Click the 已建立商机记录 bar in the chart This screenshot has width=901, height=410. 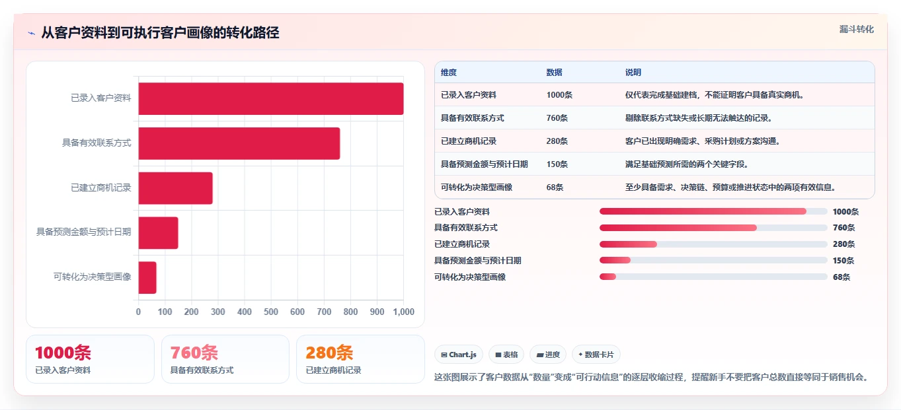click(176, 188)
